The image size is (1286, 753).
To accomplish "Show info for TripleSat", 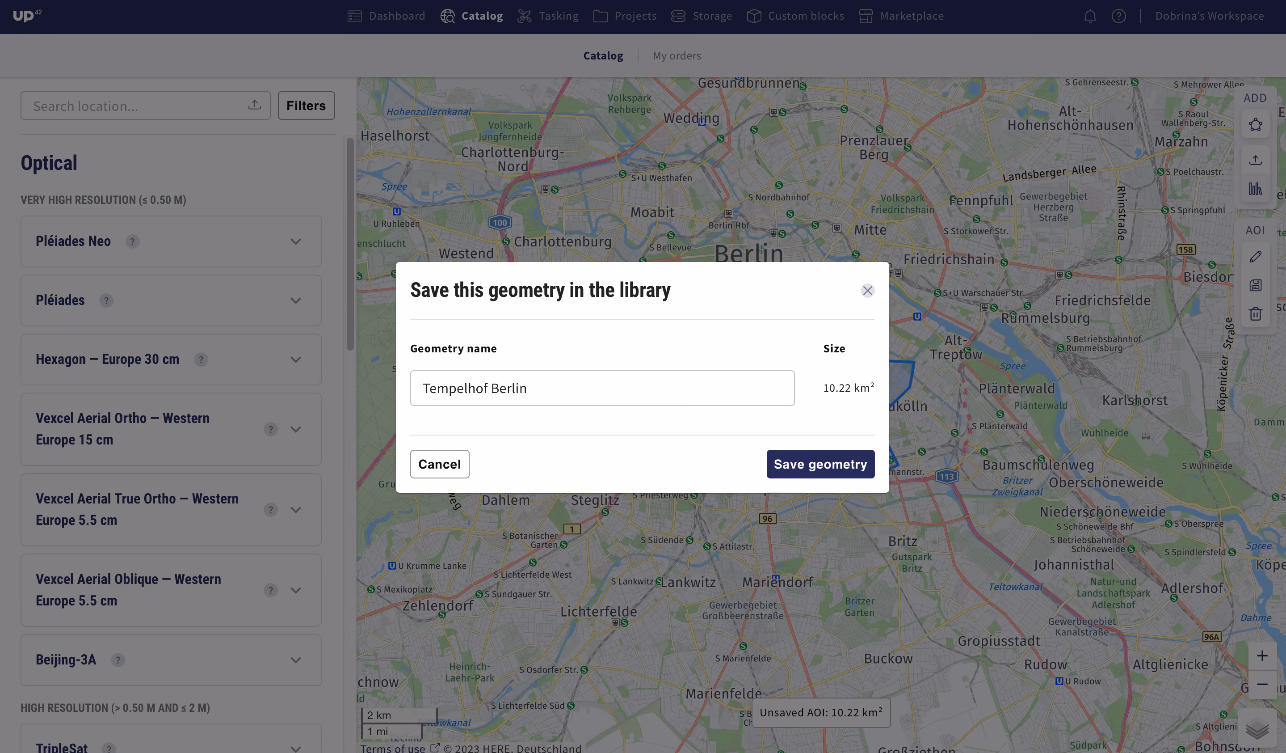I will click(109, 749).
